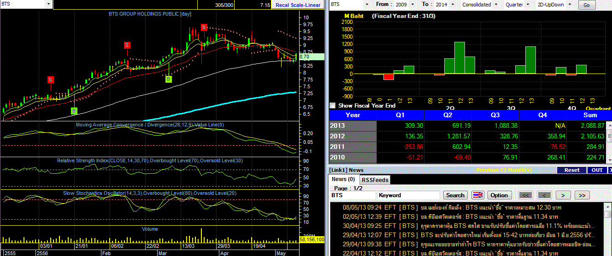Click the 1,088.38 cell for 2013 Q3
The image size is (612, 256).
495,125
